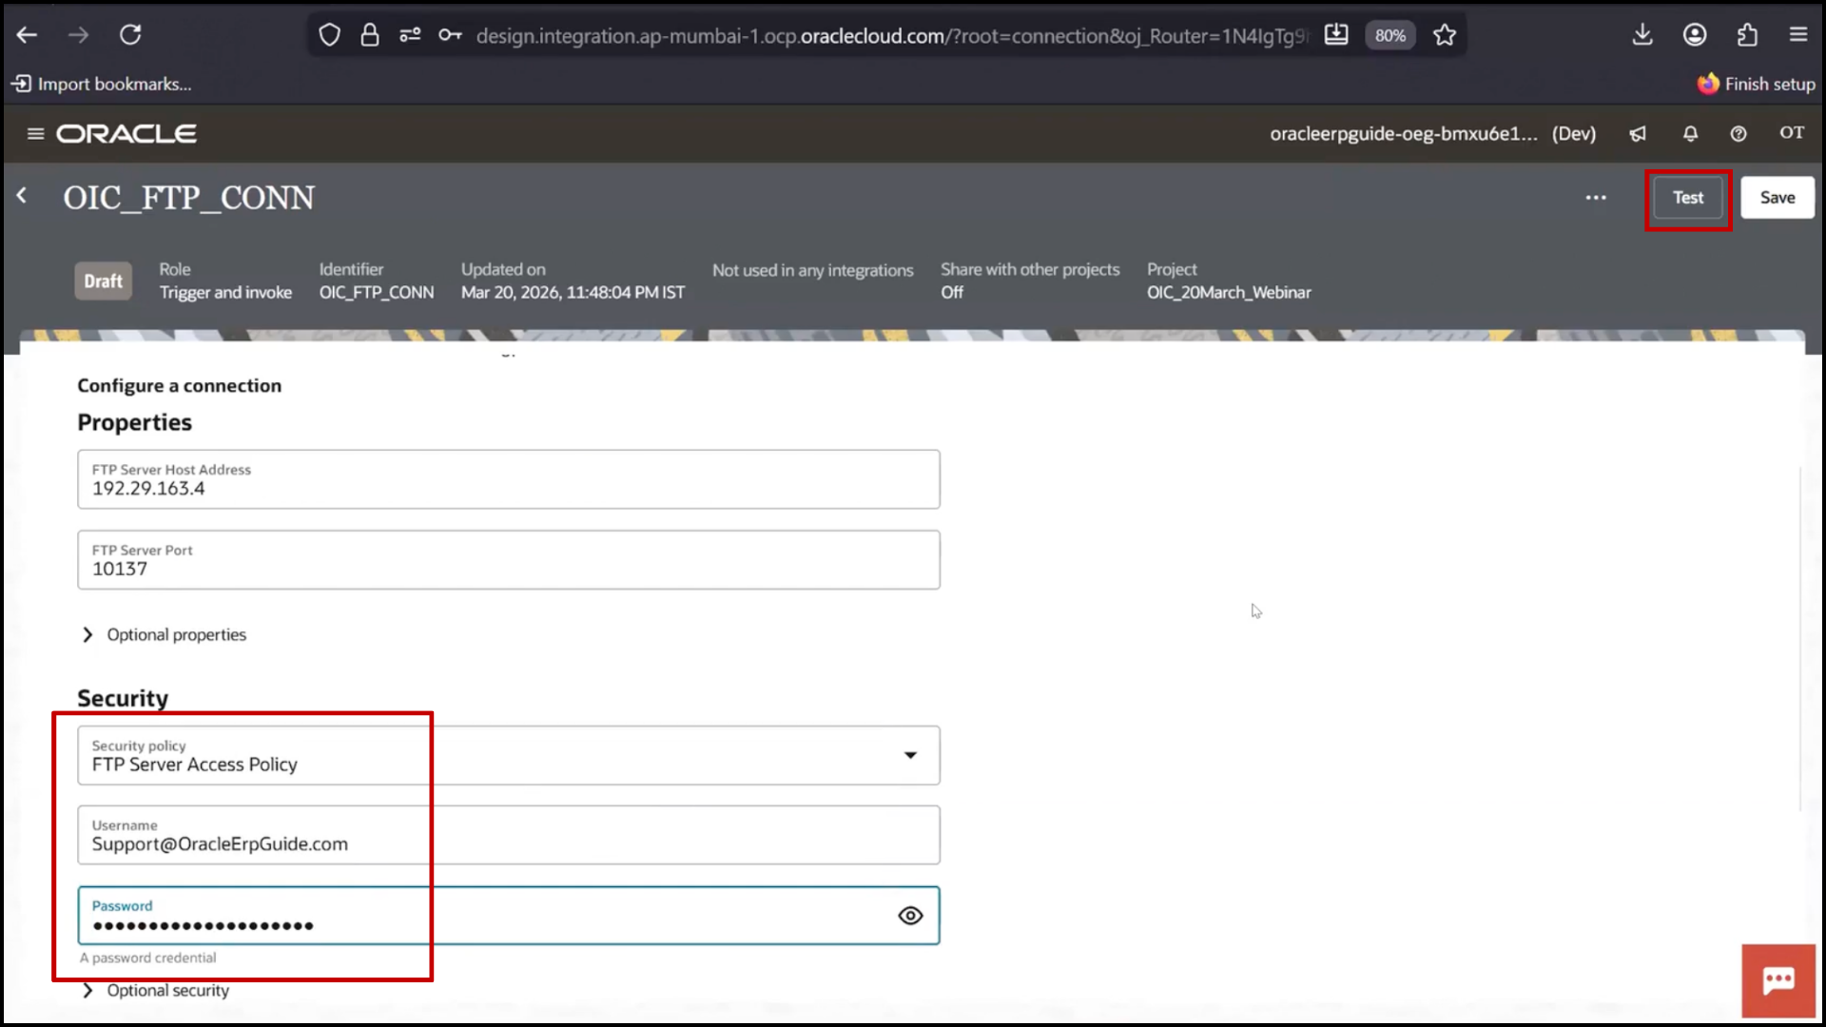Click the browser address bar URL
Viewport: 1826px width, 1027px height.
892,36
